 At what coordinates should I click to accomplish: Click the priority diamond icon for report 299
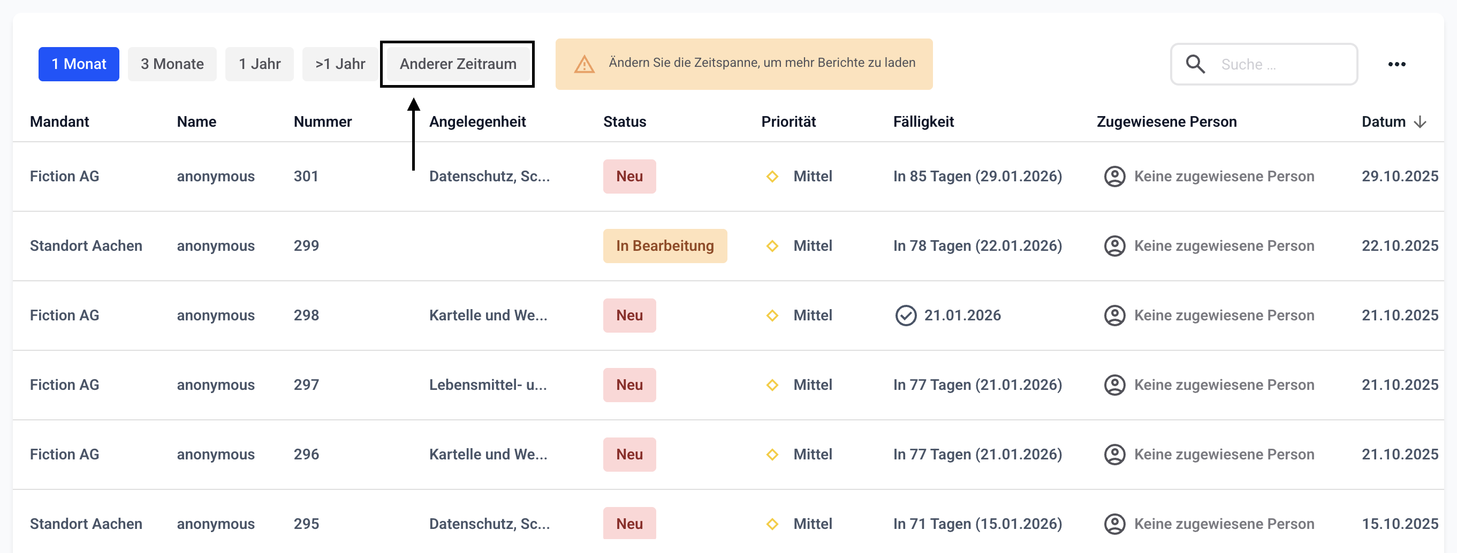pos(772,246)
